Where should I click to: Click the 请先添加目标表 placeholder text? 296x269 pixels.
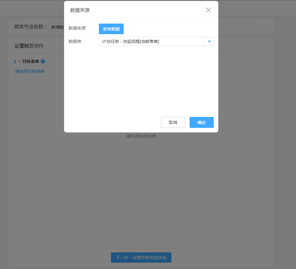click(x=141, y=136)
